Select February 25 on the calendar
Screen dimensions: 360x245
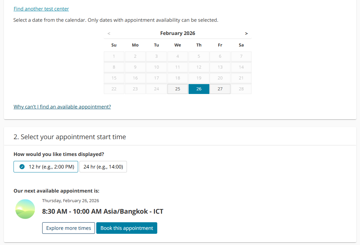click(x=178, y=89)
